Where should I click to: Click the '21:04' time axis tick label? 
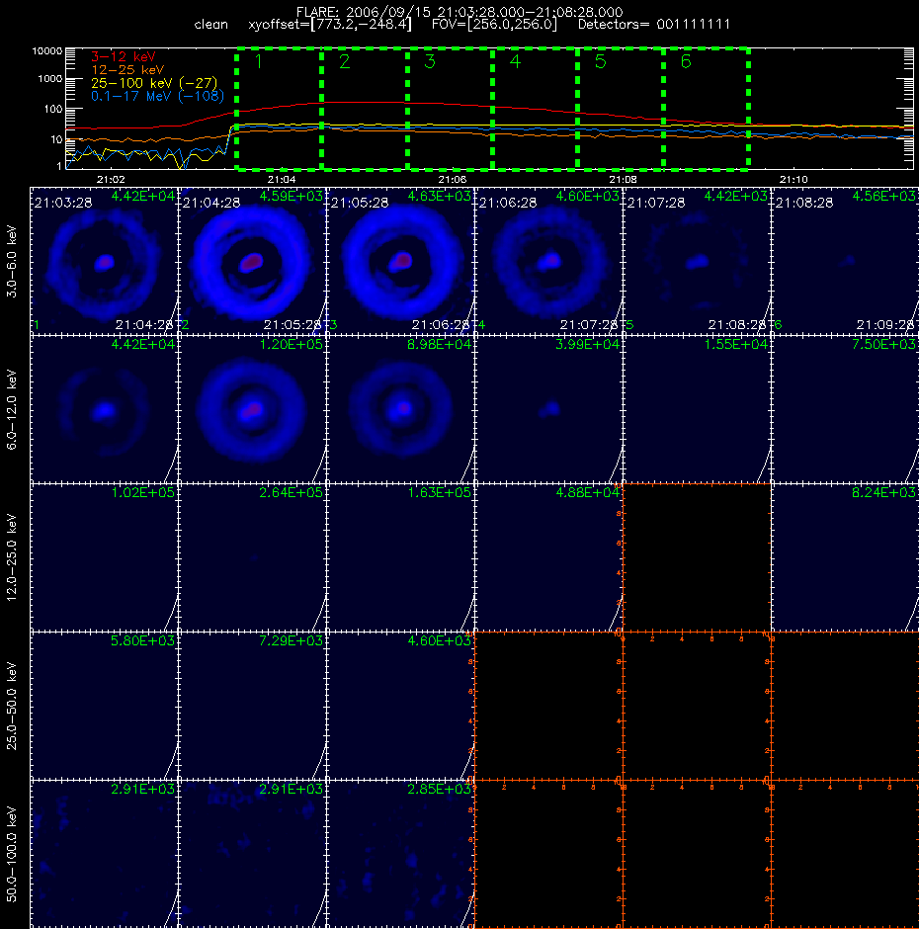[x=282, y=179]
